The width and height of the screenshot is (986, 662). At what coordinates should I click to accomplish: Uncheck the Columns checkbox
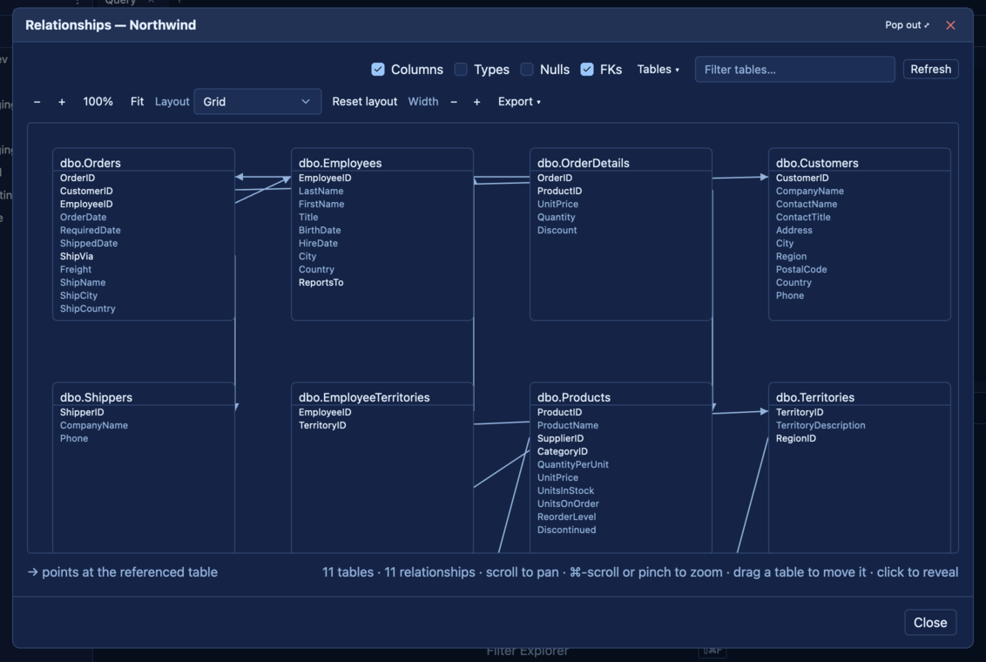[378, 69]
